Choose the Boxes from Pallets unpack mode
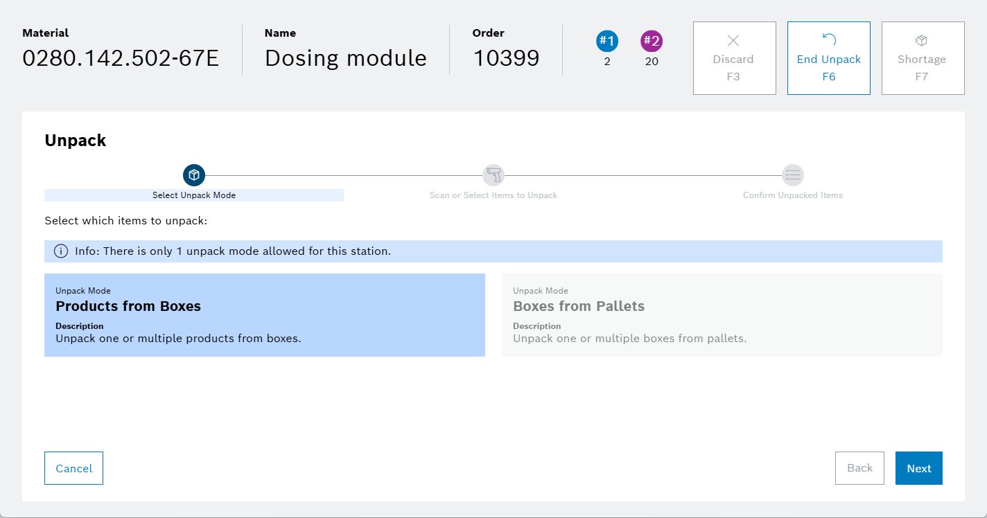This screenshot has width=987, height=518. (x=722, y=315)
